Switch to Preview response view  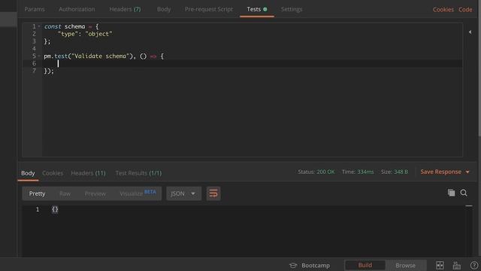[x=95, y=193]
